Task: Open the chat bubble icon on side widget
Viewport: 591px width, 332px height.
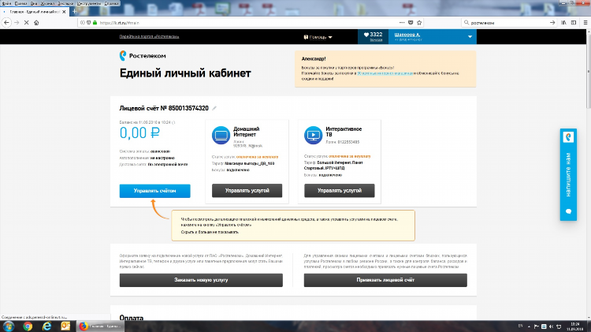Action: click(x=568, y=211)
